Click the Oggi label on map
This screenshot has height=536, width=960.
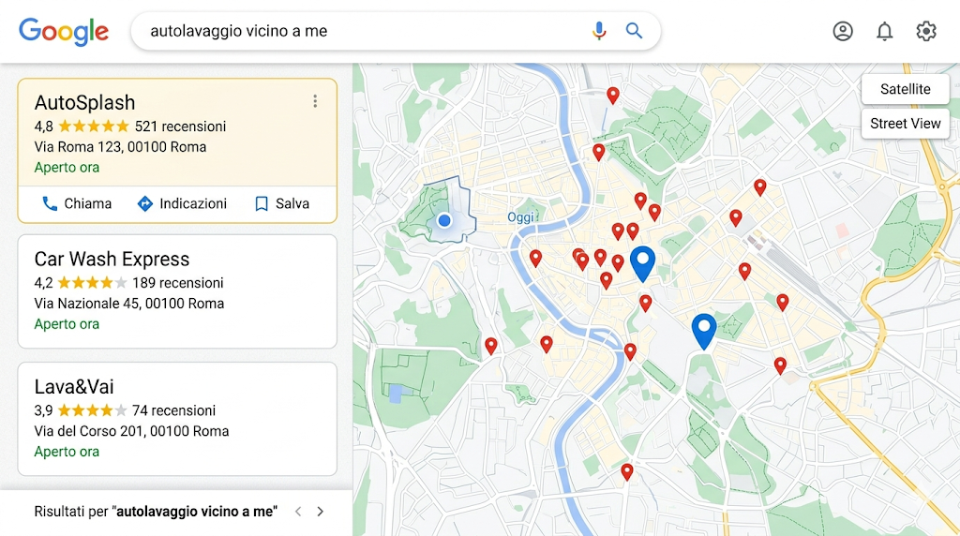click(520, 217)
